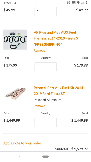
Task: Tap the VoLTE status bar icon
Action: [73, 3]
